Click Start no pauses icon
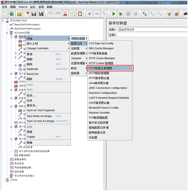This screenshot has height=191, width=188. coord(121,14)
